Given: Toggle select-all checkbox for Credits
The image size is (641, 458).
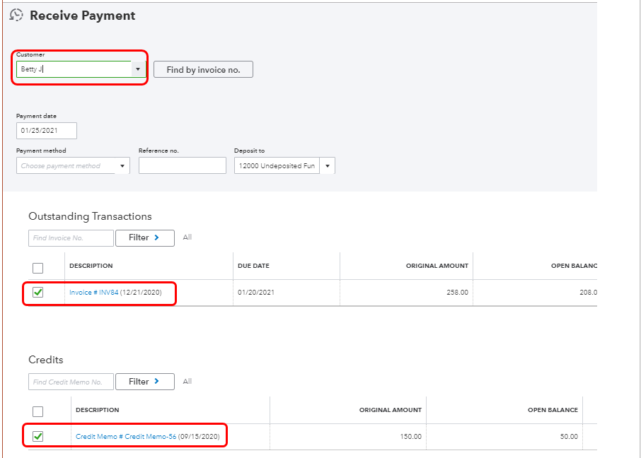Looking at the screenshot, I should click(38, 411).
